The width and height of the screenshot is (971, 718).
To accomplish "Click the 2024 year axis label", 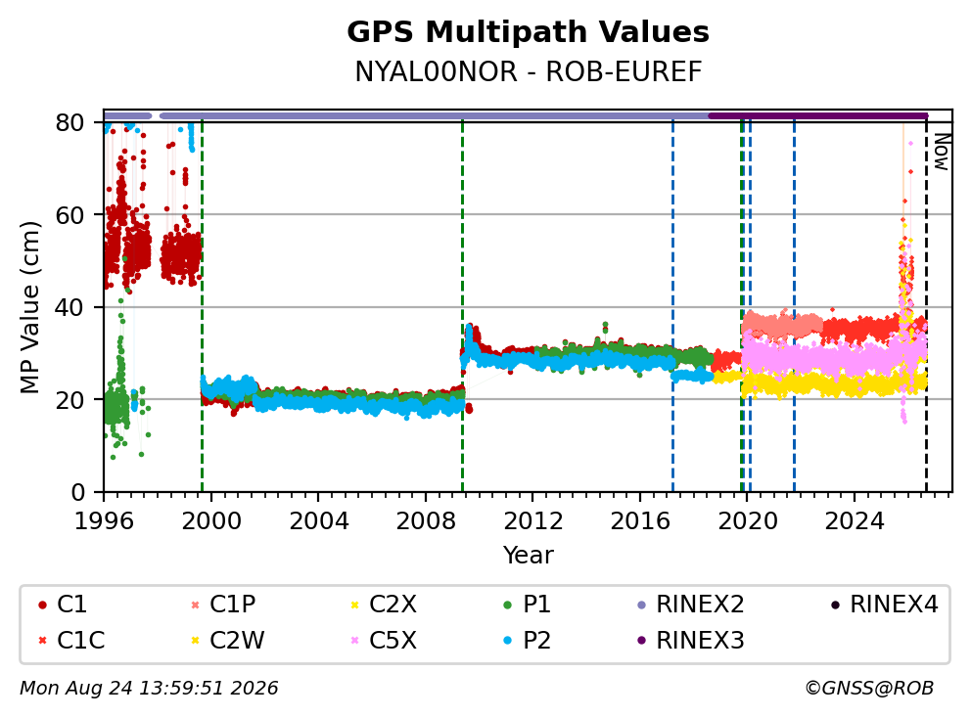I will click(854, 521).
